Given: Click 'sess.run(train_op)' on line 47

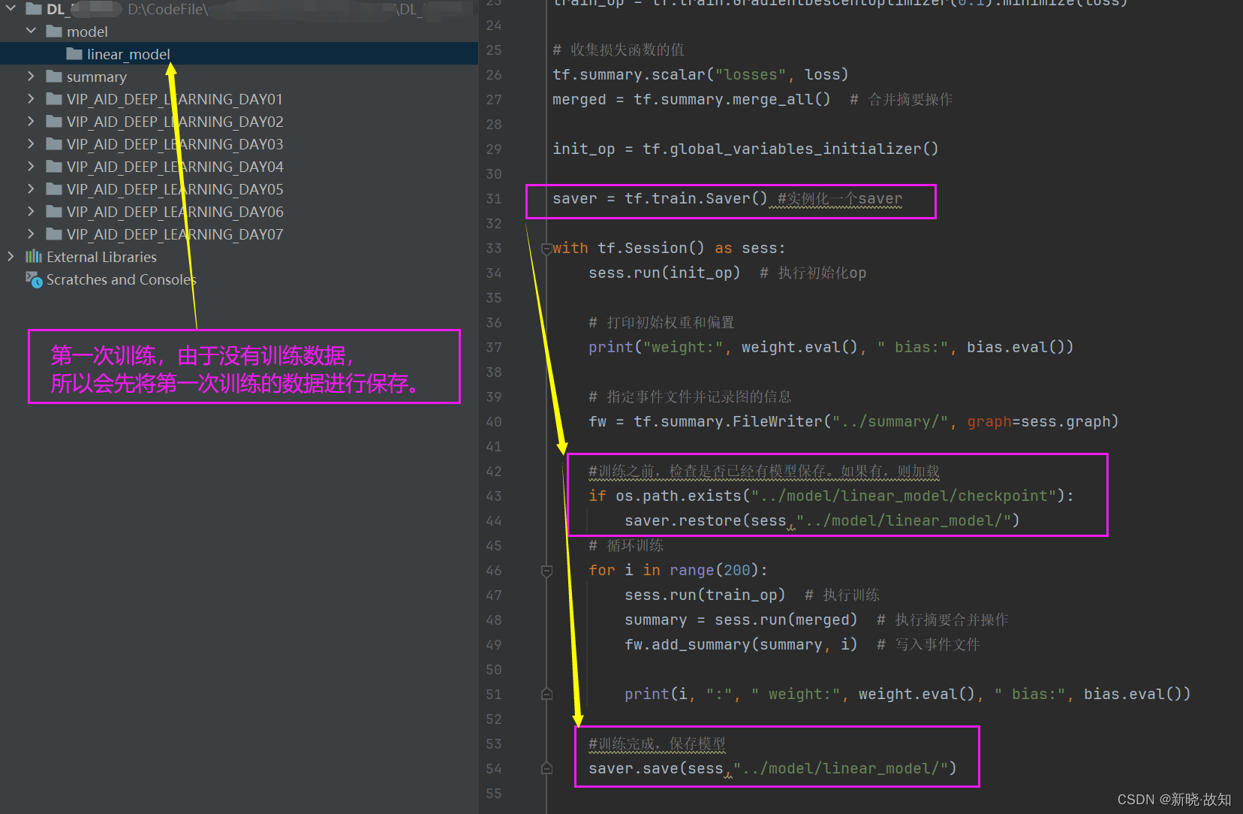Looking at the screenshot, I should tap(705, 595).
